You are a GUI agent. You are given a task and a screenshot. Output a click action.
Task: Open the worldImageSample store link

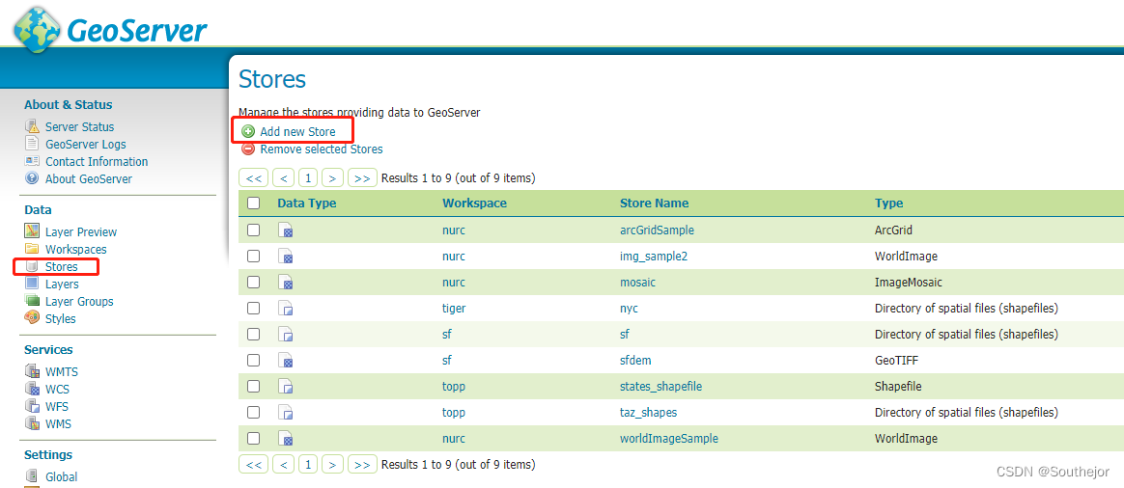(x=669, y=438)
